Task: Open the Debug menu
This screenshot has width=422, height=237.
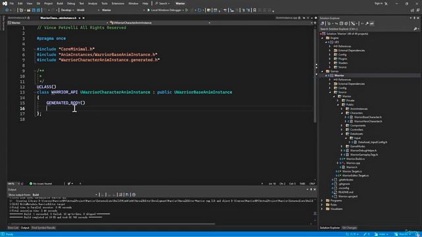Action: (x=71, y=3)
